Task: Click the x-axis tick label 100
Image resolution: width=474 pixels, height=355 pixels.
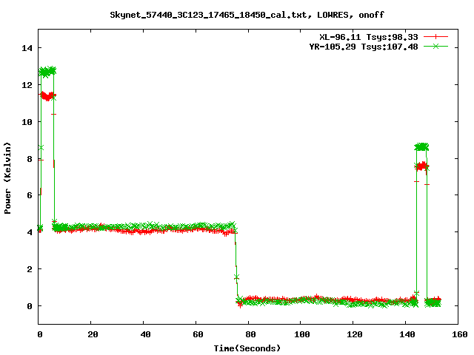Action: pos(302,334)
